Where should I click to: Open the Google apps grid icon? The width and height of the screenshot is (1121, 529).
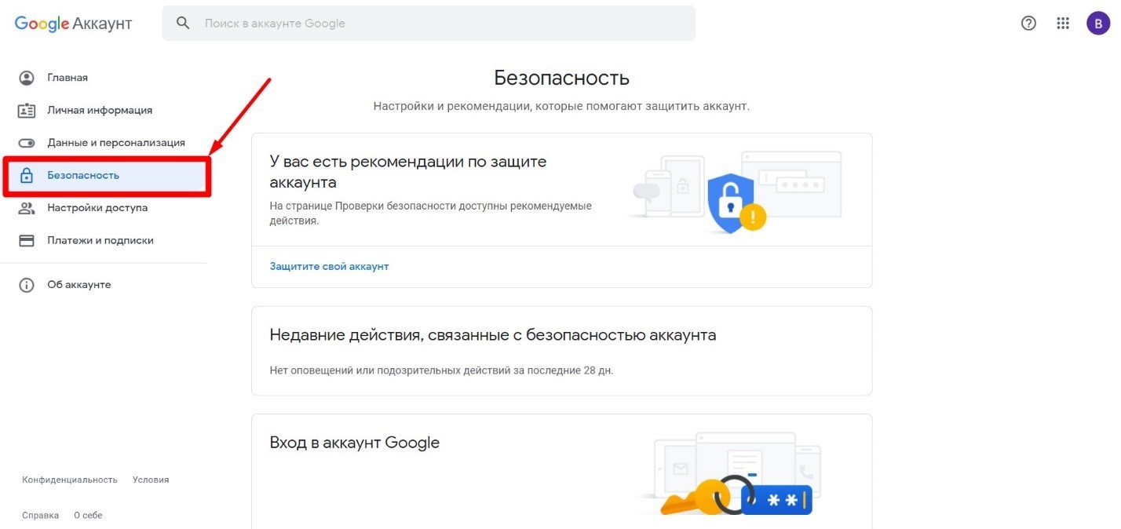point(1063,24)
